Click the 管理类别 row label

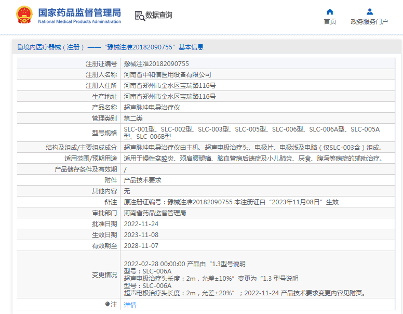tap(104, 119)
